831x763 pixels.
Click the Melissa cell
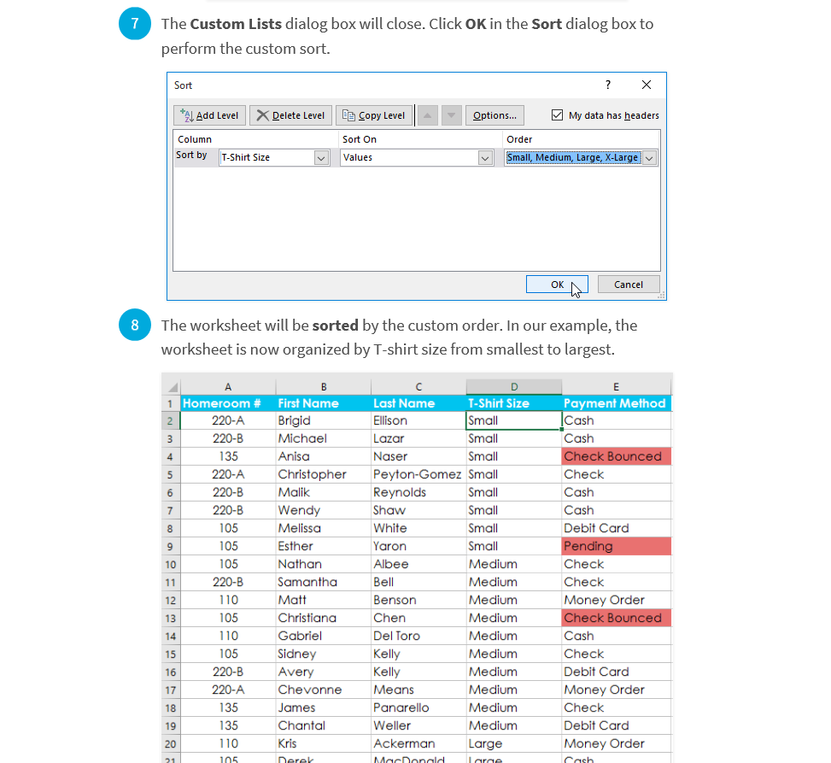tap(324, 528)
